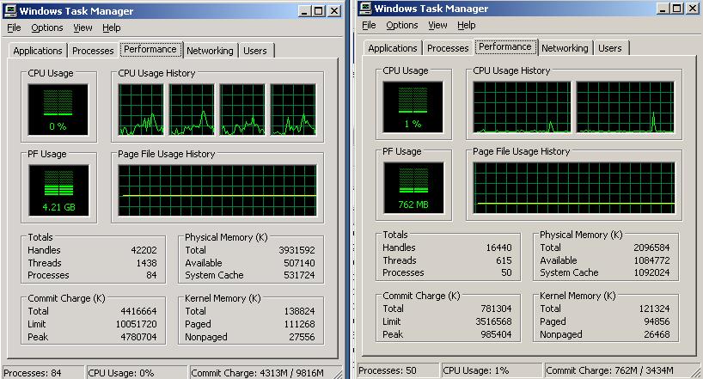Click Handles value 42202
Image resolution: width=703 pixels, height=379 pixels.
click(144, 250)
